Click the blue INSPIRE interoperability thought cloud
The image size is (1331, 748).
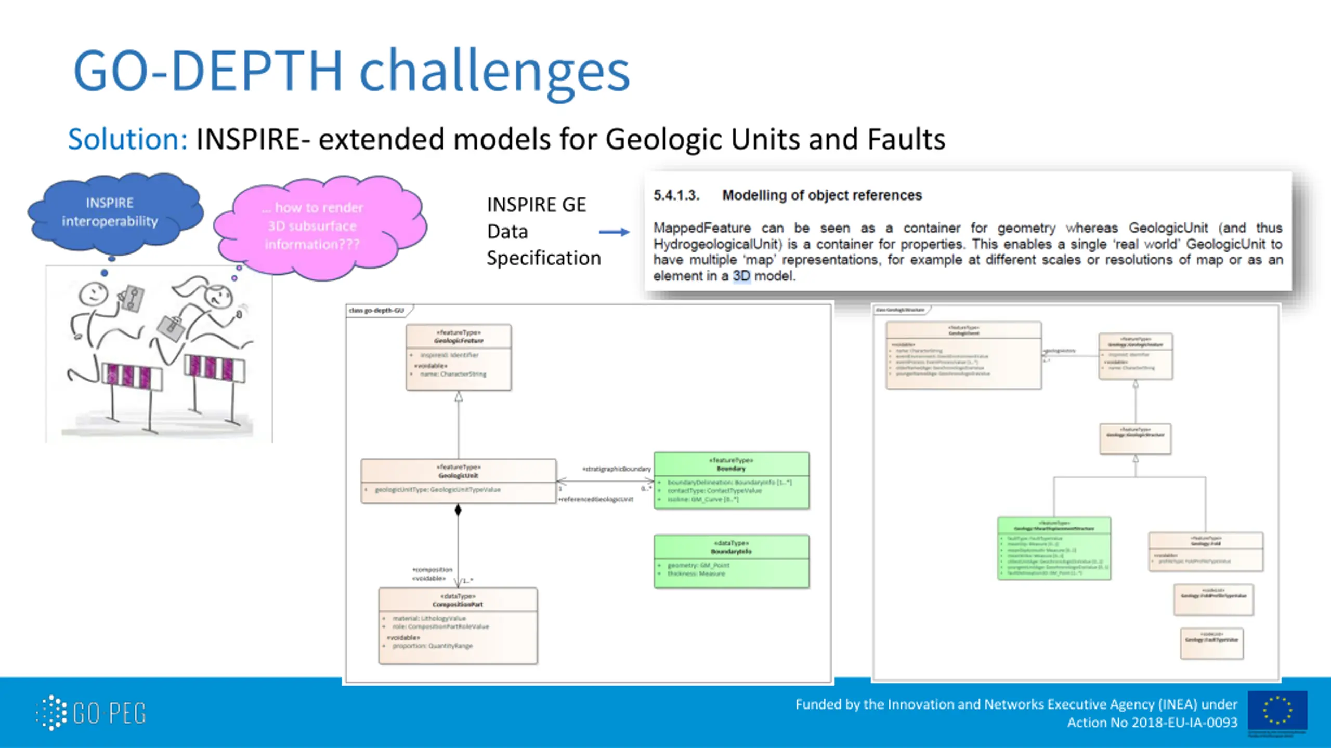coord(115,213)
